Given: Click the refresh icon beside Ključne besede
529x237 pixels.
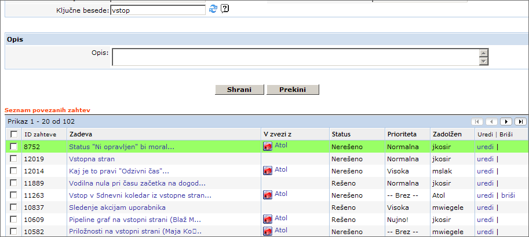Looking at the screenshot, I should [x=213, y=9].
